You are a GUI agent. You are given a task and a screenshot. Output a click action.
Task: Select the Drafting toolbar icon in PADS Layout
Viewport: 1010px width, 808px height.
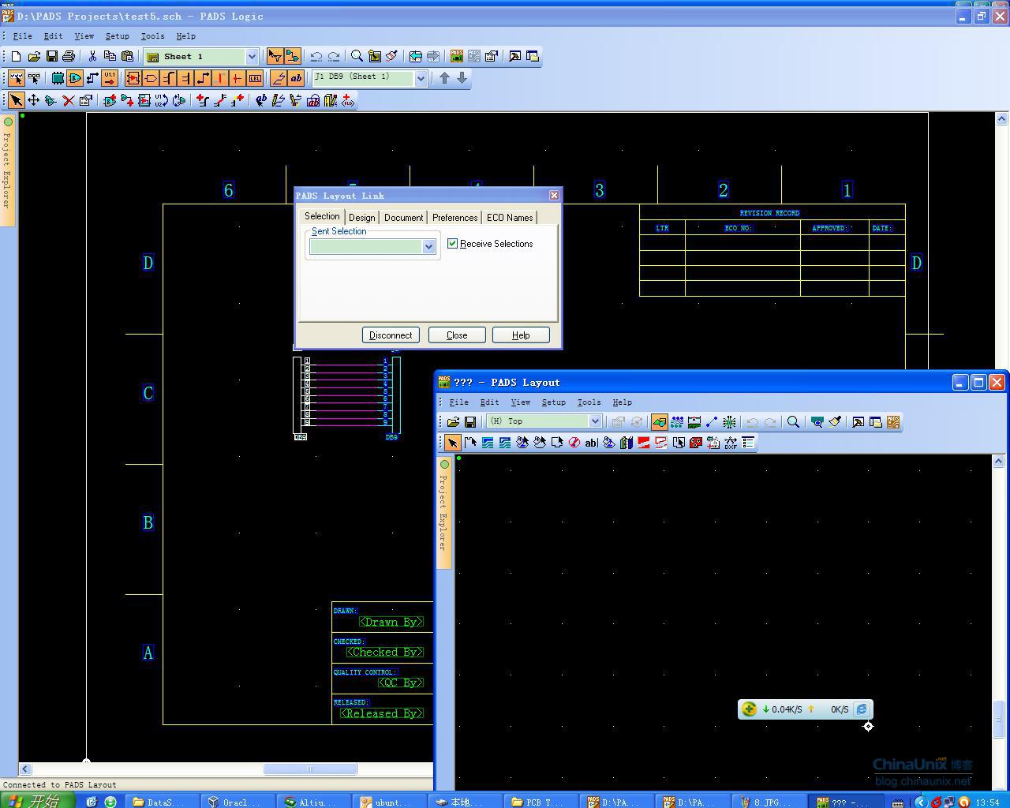660,422
